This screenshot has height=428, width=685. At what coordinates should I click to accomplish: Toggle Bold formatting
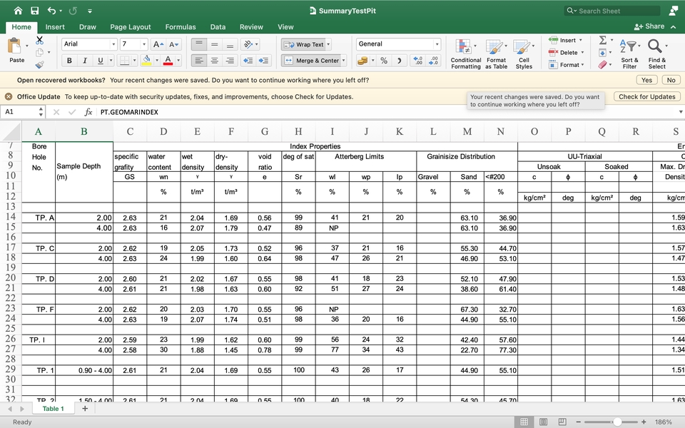[x=69, y=61]
